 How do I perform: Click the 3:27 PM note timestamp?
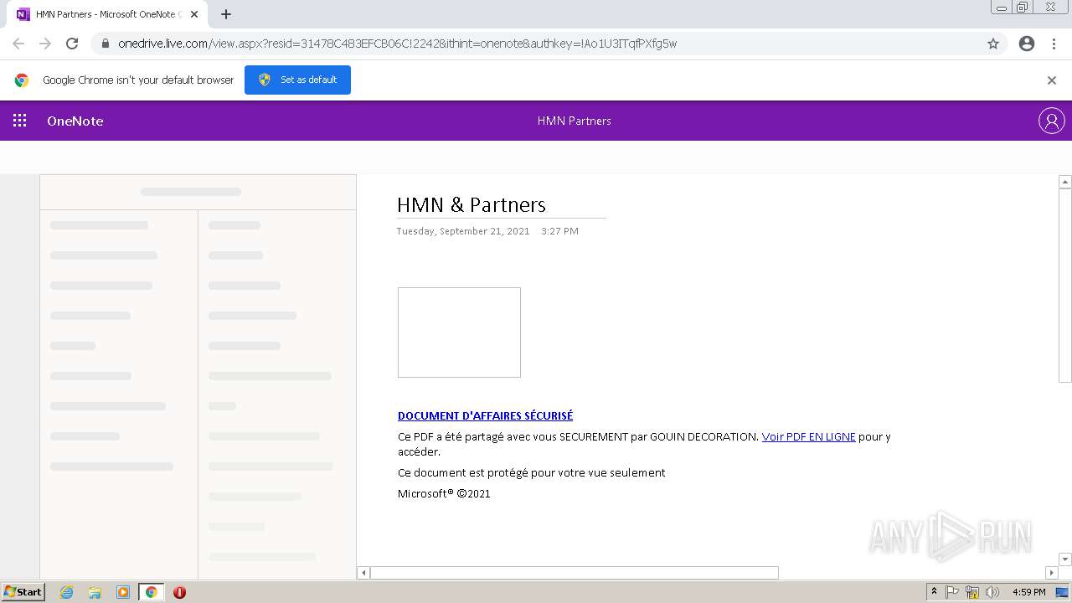click(x=559, y=231)
